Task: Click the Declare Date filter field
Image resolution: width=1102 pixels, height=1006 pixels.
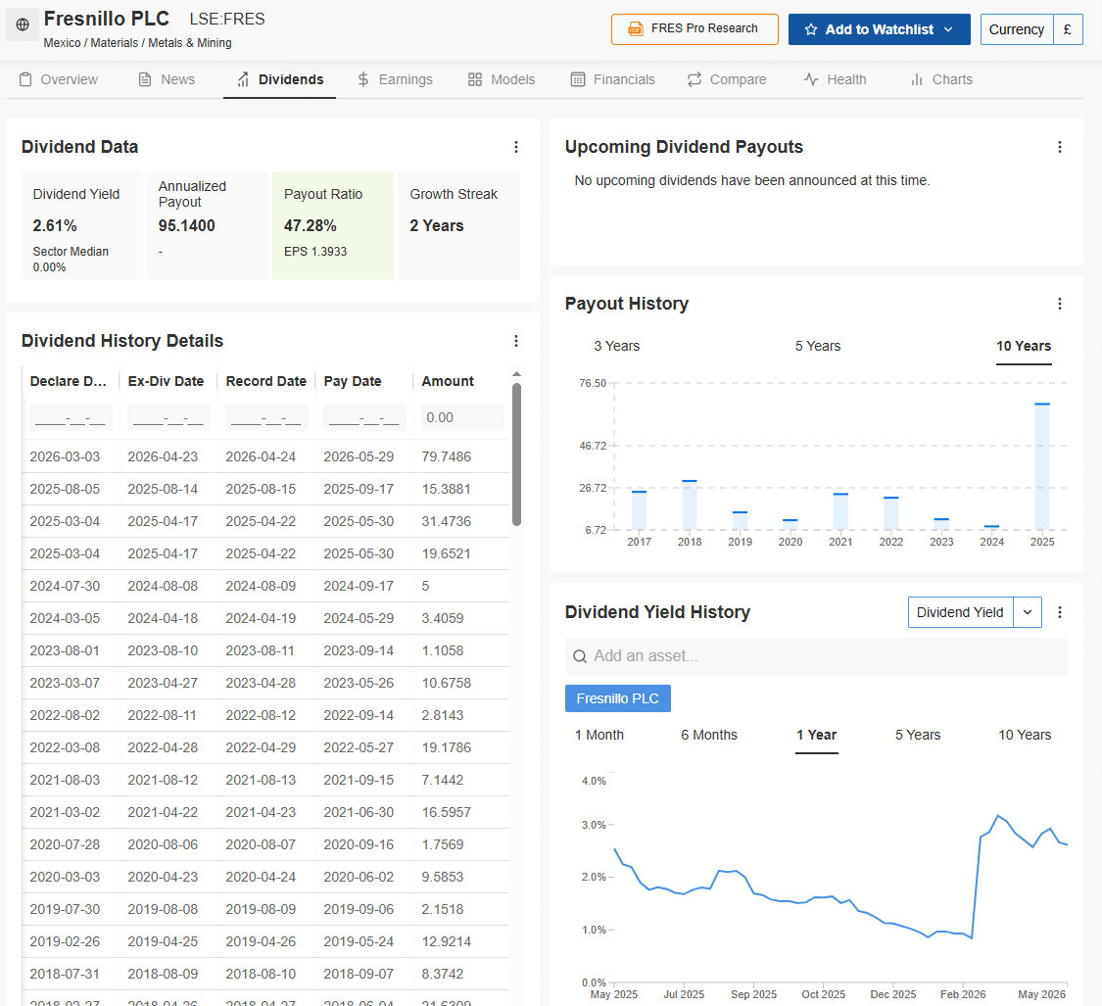Action: (x=71, y=417)
